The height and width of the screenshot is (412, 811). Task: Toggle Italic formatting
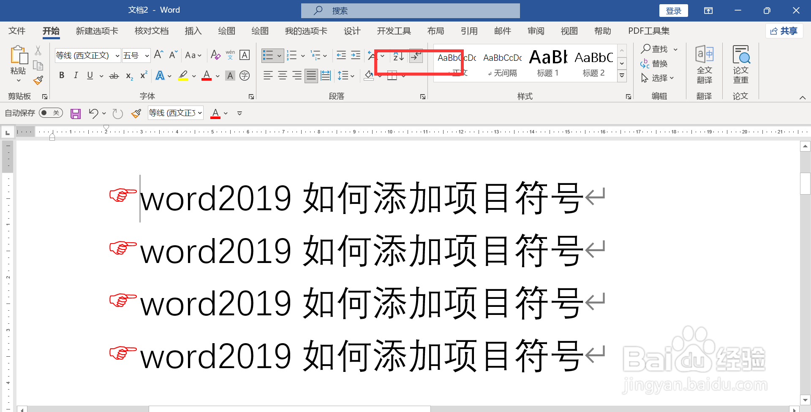click(76, 76)
